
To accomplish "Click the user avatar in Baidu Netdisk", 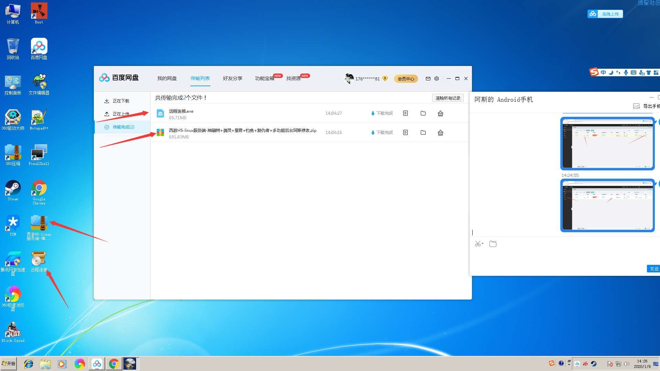I will pyautogui.click(x=349, y=78).
